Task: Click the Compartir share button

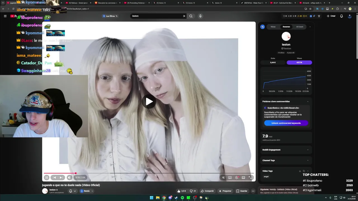Action: (x=207, y=191)
